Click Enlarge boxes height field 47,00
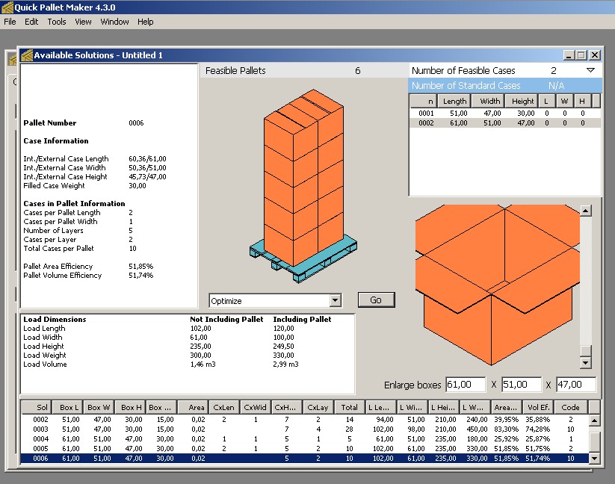Image resolution: width=615 pixels, height=484 pixels. pyautogui.click(x=576, y=385)
